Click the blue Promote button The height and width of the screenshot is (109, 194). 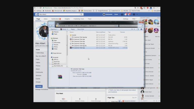click(39, 86)
